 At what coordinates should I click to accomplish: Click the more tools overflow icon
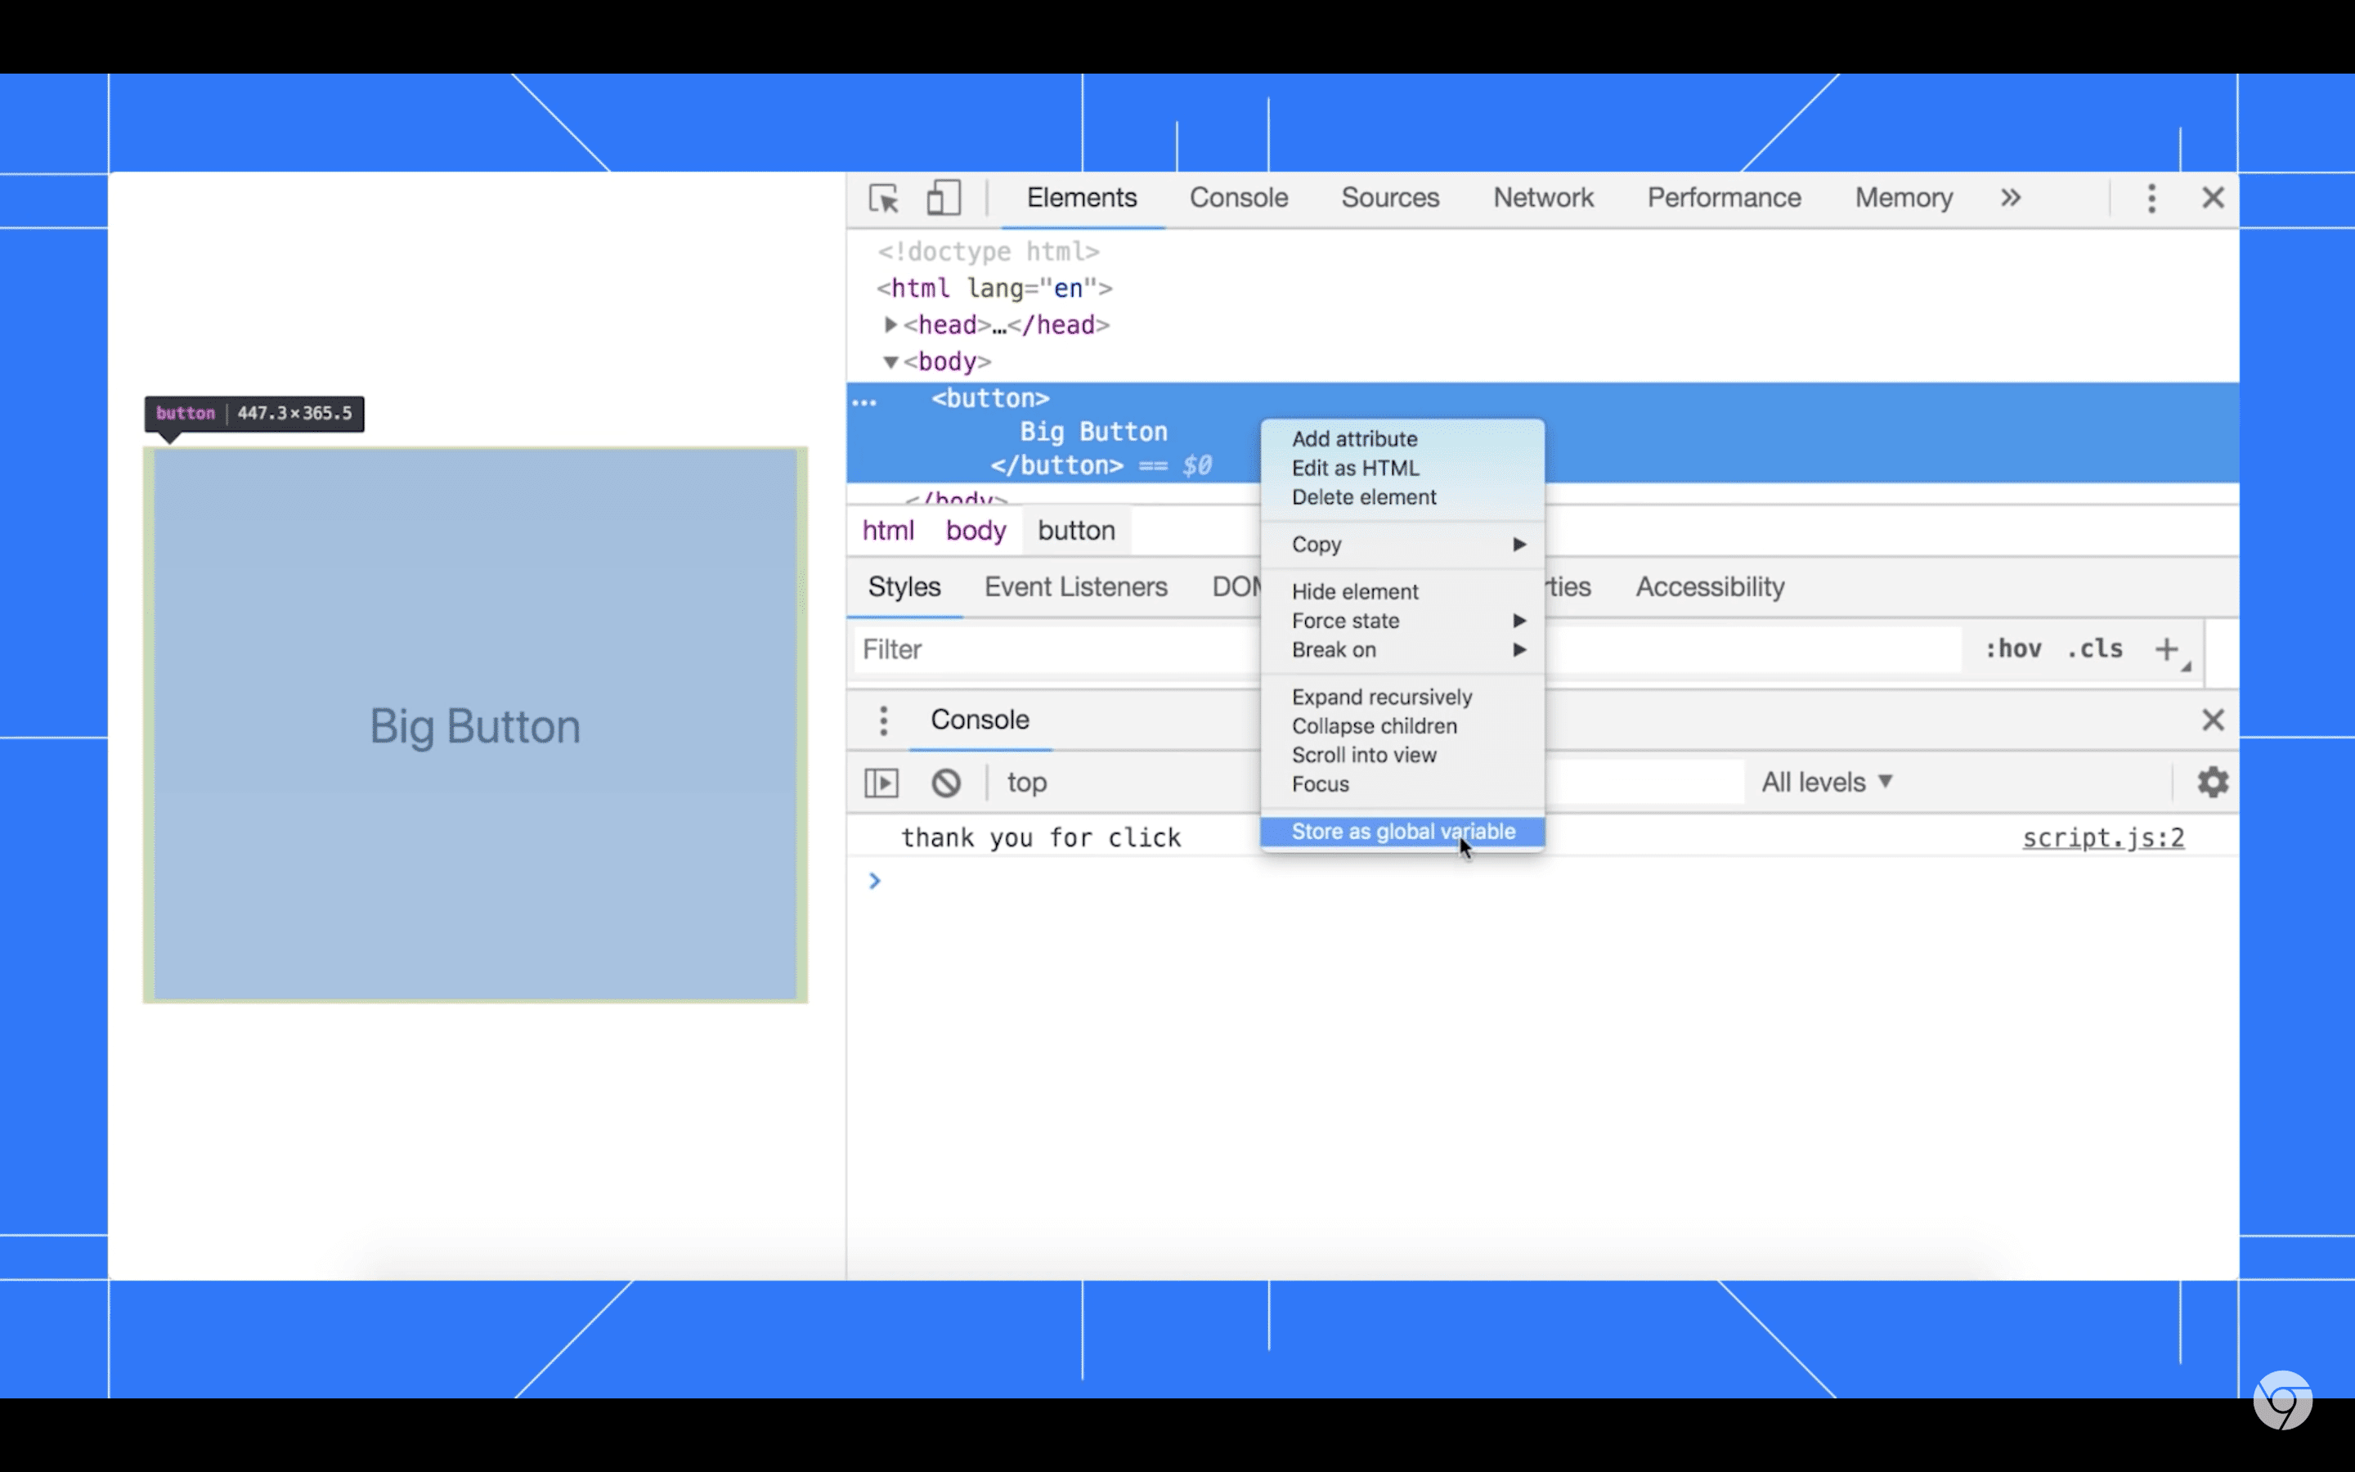pos(2011,199)
